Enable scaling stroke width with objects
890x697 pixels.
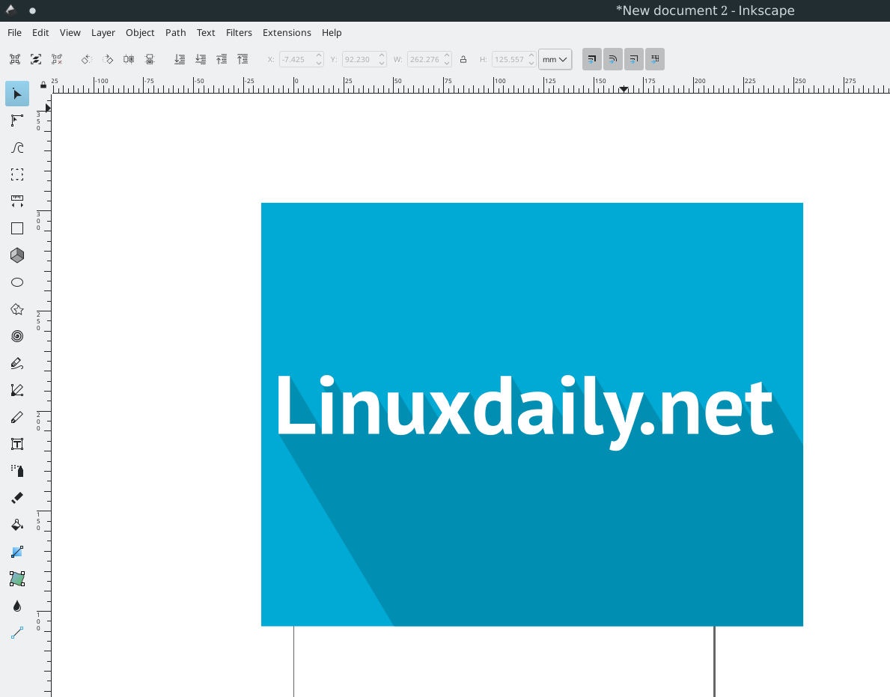point(591,59)
